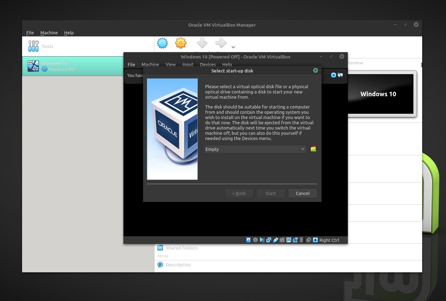Open the Empty optical disk dropdown
This screenshot has height=301, width=446.
[255, 149]
